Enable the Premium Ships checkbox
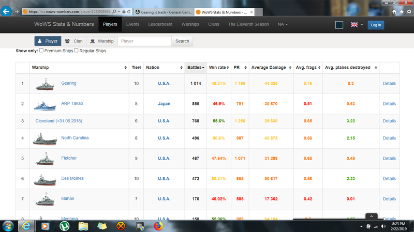Screen dimensions: 414x232 [x=41, y=51]
